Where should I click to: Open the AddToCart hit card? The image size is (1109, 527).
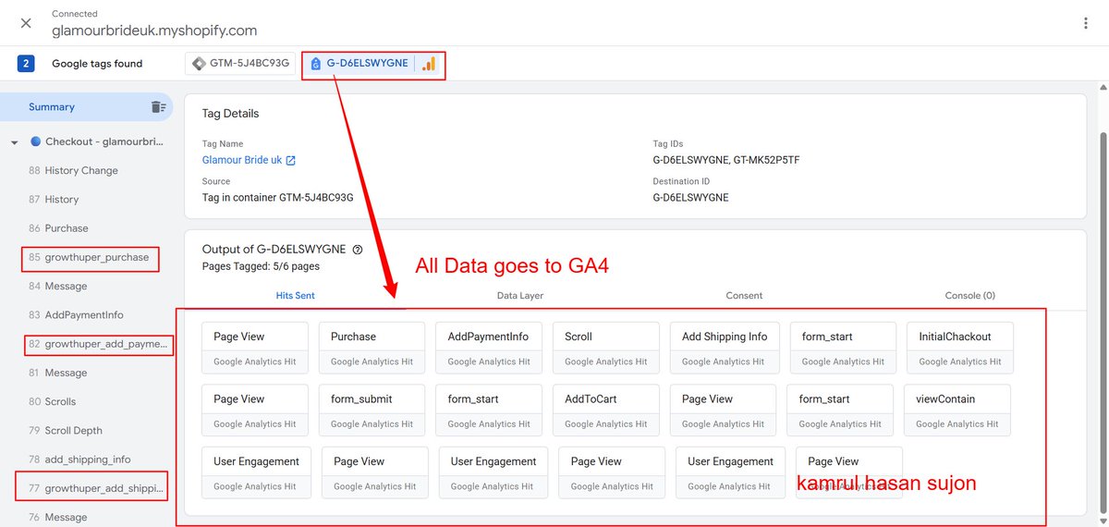coord(606,411)
